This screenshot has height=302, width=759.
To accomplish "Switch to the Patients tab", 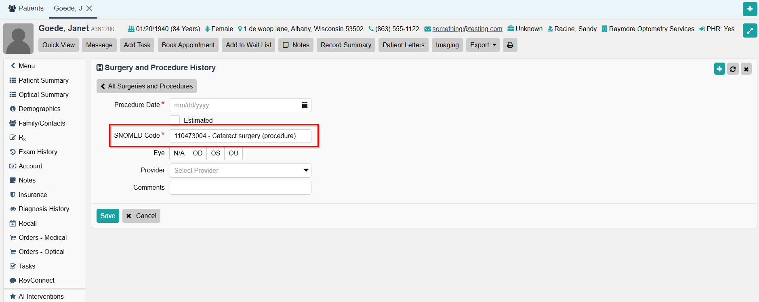I will tap(26, 8).
